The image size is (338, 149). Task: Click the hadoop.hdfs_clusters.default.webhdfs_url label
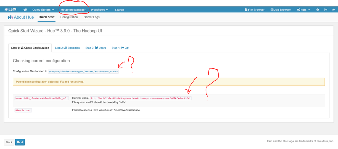42,98
